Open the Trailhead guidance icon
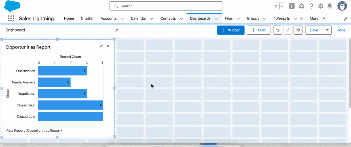351x147 pixels. coord(301,6)
